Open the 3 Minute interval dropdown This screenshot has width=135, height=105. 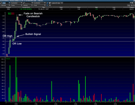(5, 5)
